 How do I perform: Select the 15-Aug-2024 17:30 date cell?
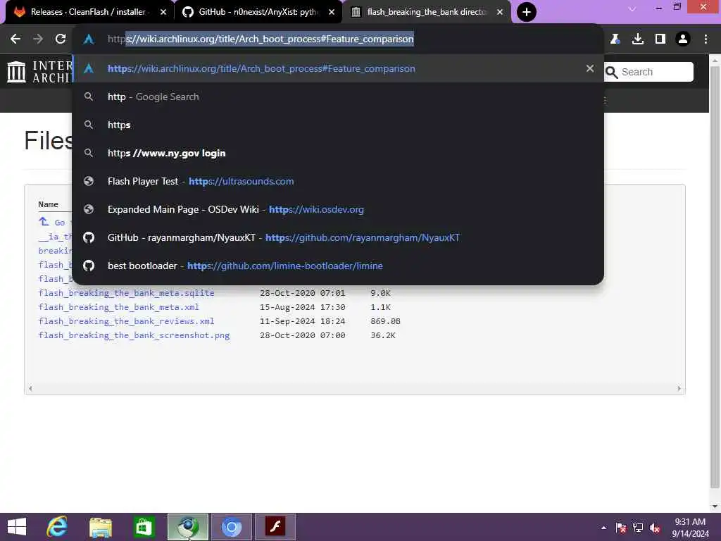302,307
